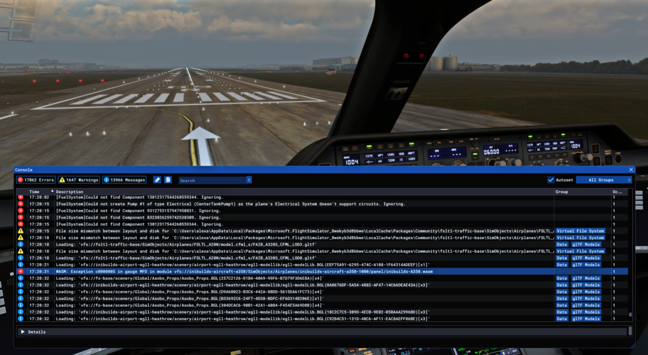Click the 17:20:31 timestamp cell
This screenshot has width=648, height=355.
point(39,271)
